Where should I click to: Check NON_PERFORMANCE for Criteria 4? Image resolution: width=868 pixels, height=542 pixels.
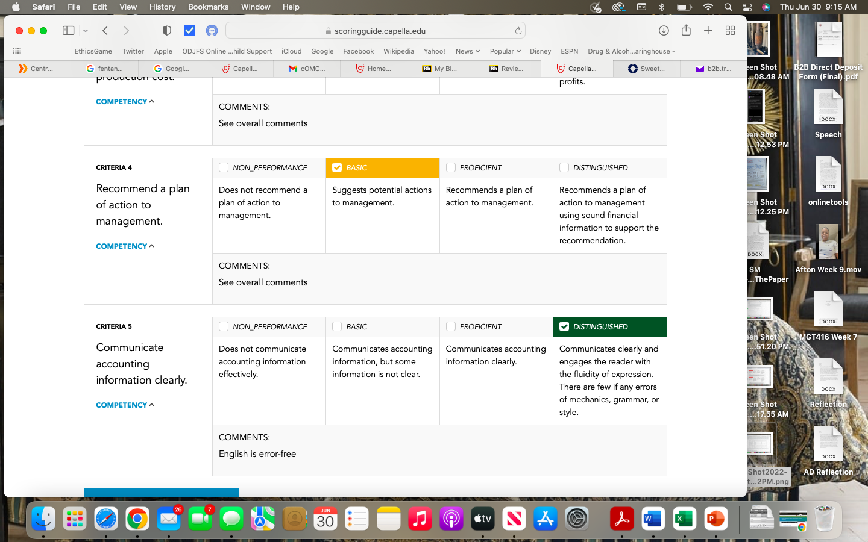click(224, 167)
